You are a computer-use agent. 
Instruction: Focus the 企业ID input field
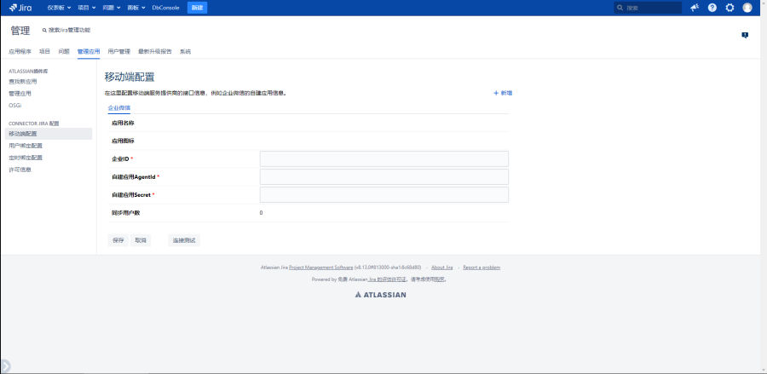(x=383, y=158)
